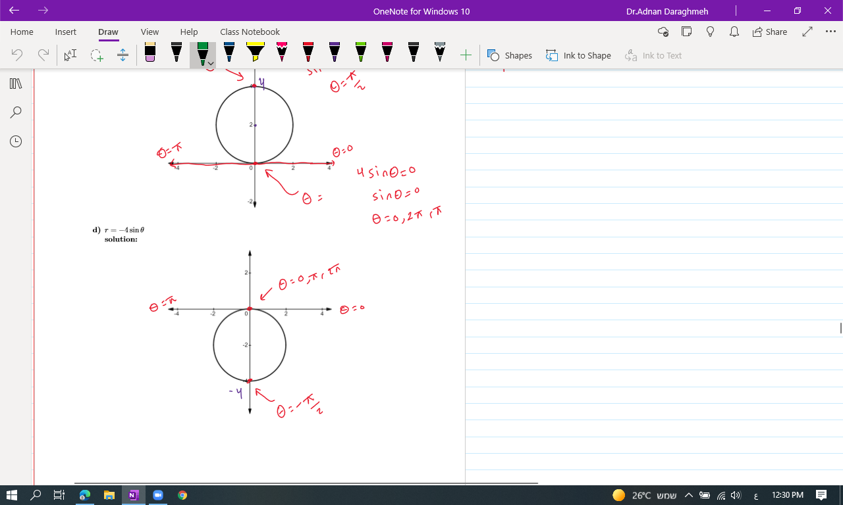Screen dimensions: 843x505
Task: Activate the Lasso Select tool
Action: click(97, 55)
